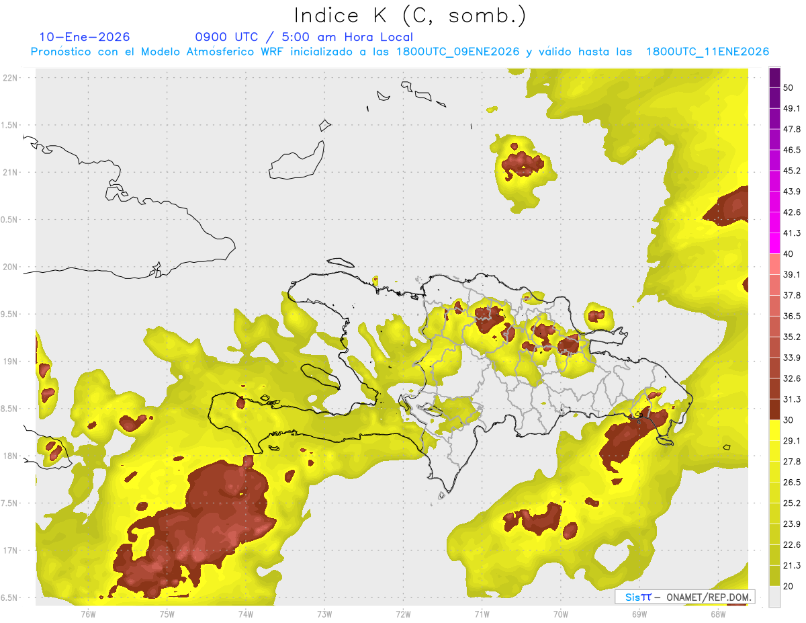Click the legend value "46.5"
Image resolution: width=806 pixels, height=623 pixels.
pos(791,150)
